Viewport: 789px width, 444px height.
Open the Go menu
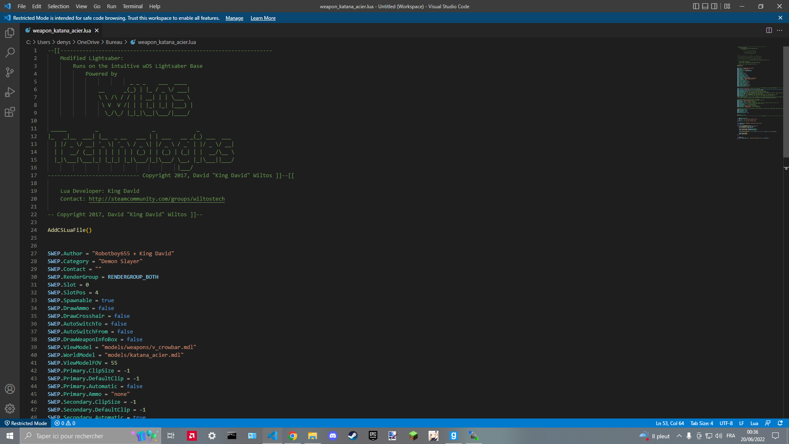pos(97,6)
